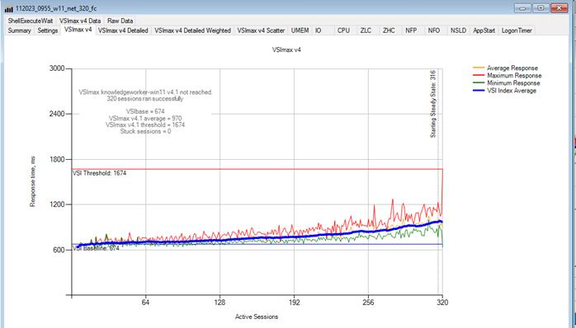Show the VSImax v4 Detailed tab
The image size is (576, 328).
pyautogui.click(x=123, y=30)
